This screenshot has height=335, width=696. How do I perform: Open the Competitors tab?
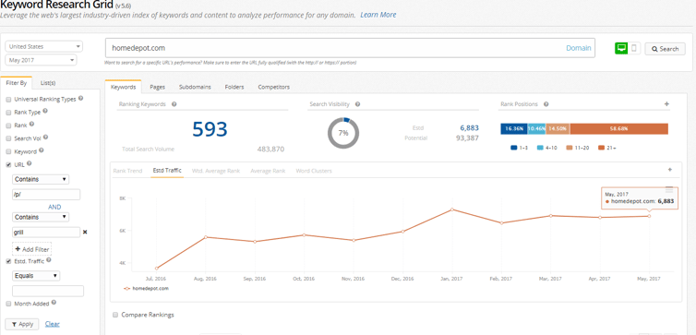pyautogui.click(x=274, y=87)
